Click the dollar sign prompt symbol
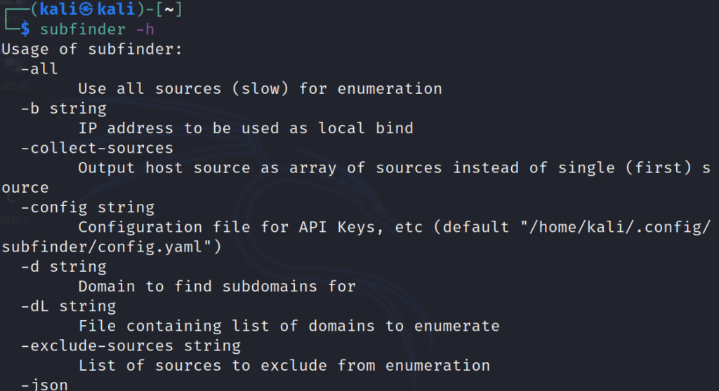Viewport: 719px width, 391px height. [x=25, y=29]
